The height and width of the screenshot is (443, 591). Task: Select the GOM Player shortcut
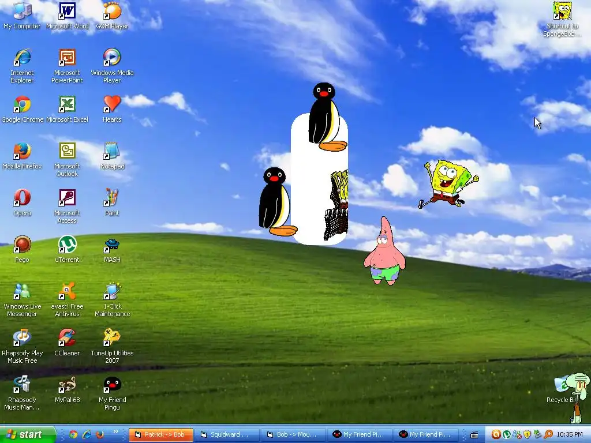point(112,16)
